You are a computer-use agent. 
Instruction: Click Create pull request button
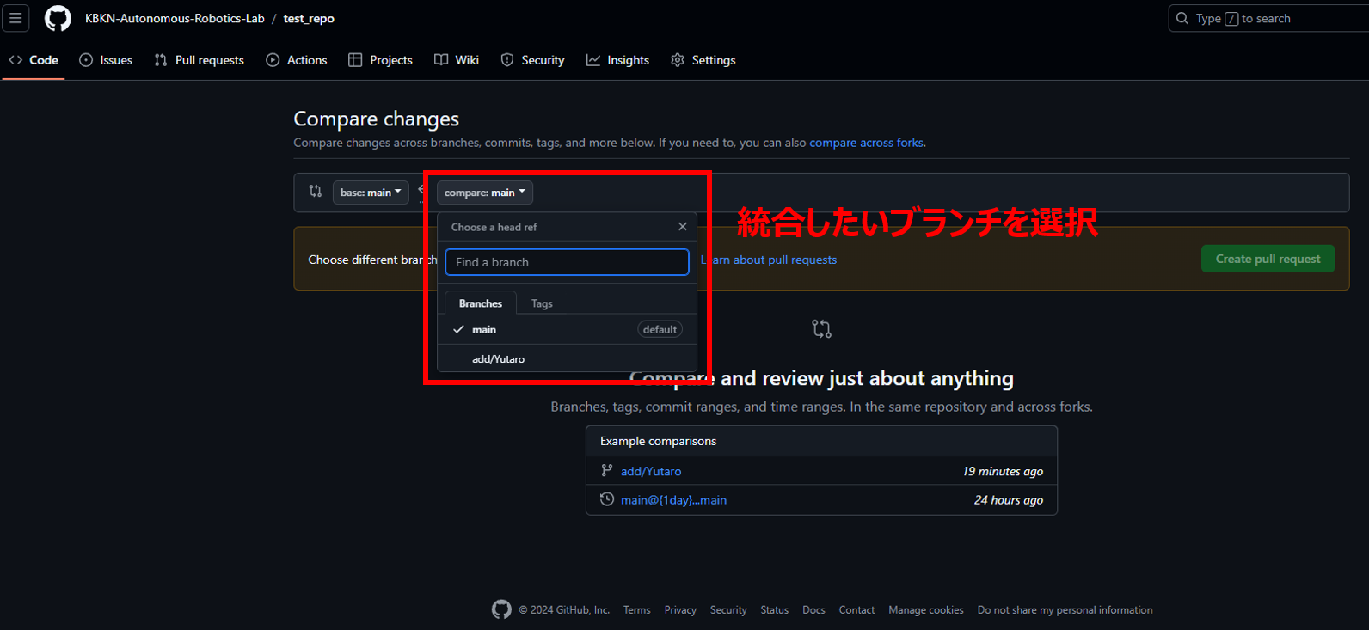1268,259
